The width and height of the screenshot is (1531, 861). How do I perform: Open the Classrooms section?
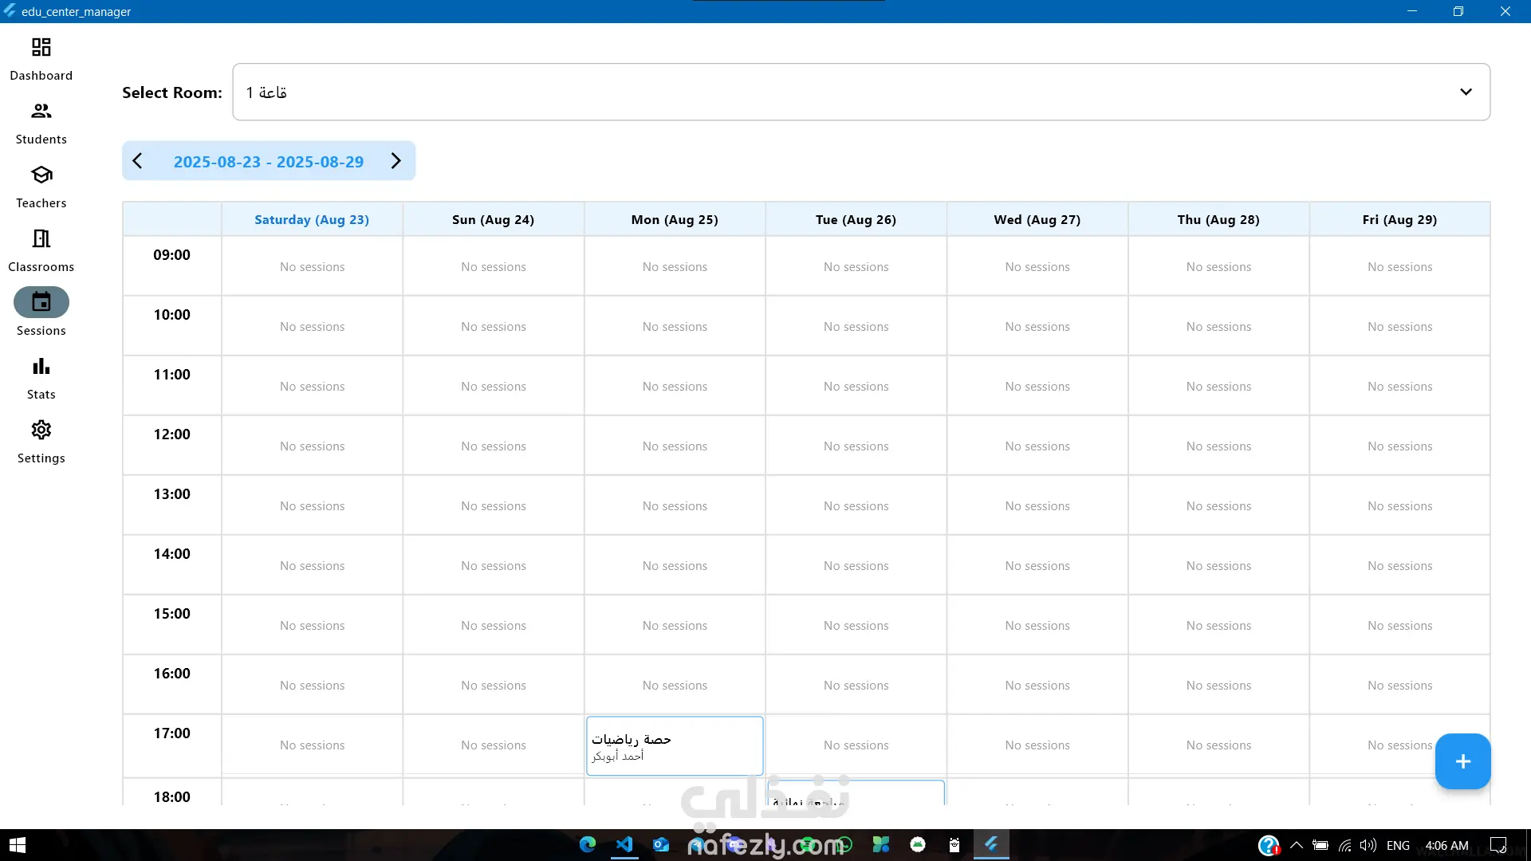pos(41,250)
